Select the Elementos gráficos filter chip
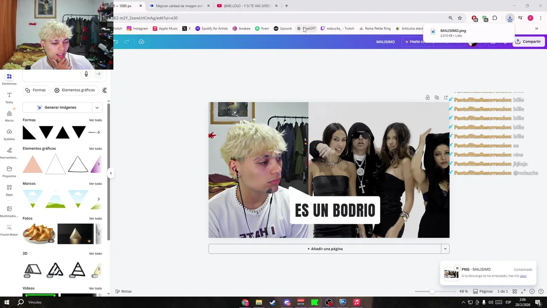Image resolution: width=547 pixels, height=308 pixels. coord(74,90)
